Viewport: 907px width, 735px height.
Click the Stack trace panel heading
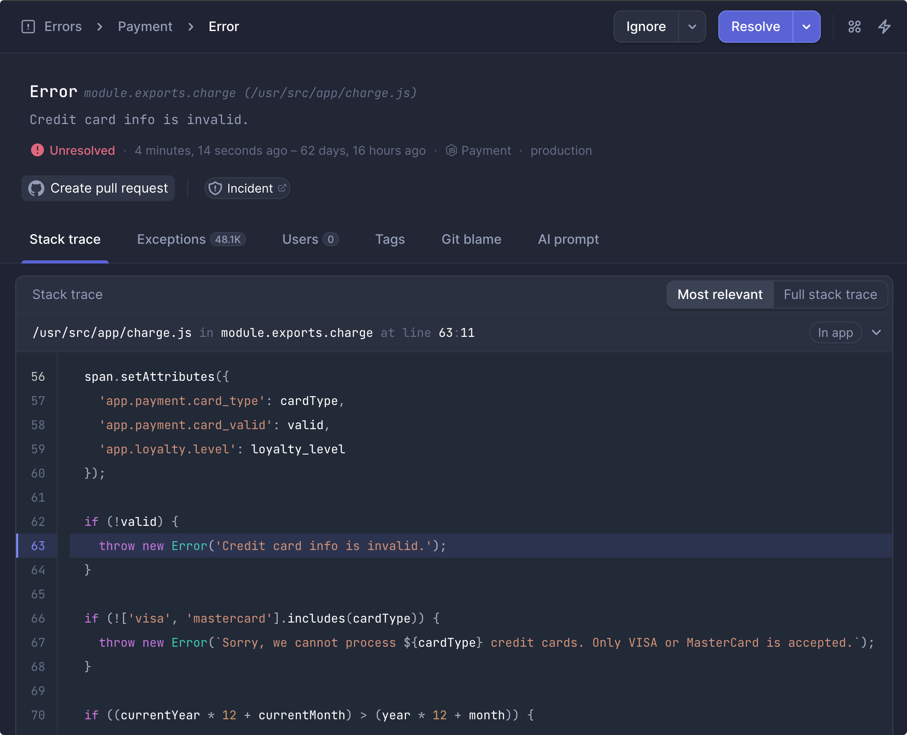click(67, 295)
